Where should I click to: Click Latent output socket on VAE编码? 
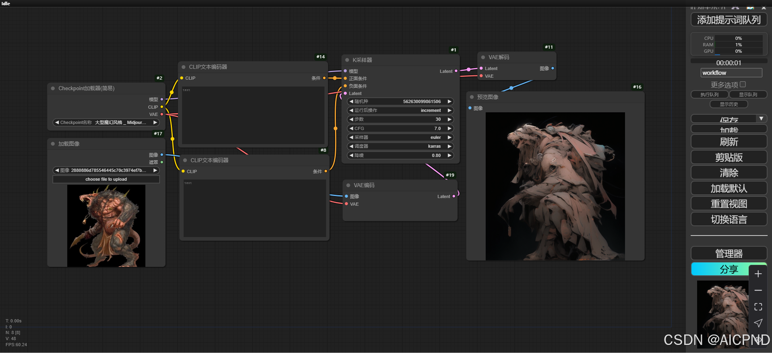[x=454, y=196]
